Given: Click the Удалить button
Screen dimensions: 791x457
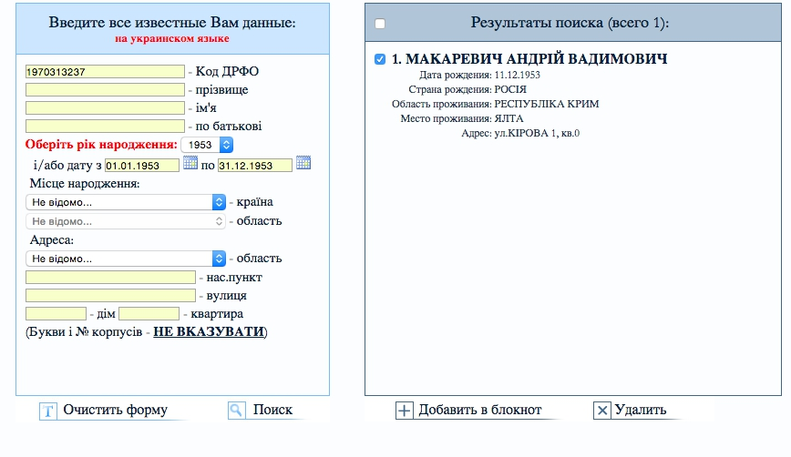Looking at the screenshot, I should coord(641,410).
